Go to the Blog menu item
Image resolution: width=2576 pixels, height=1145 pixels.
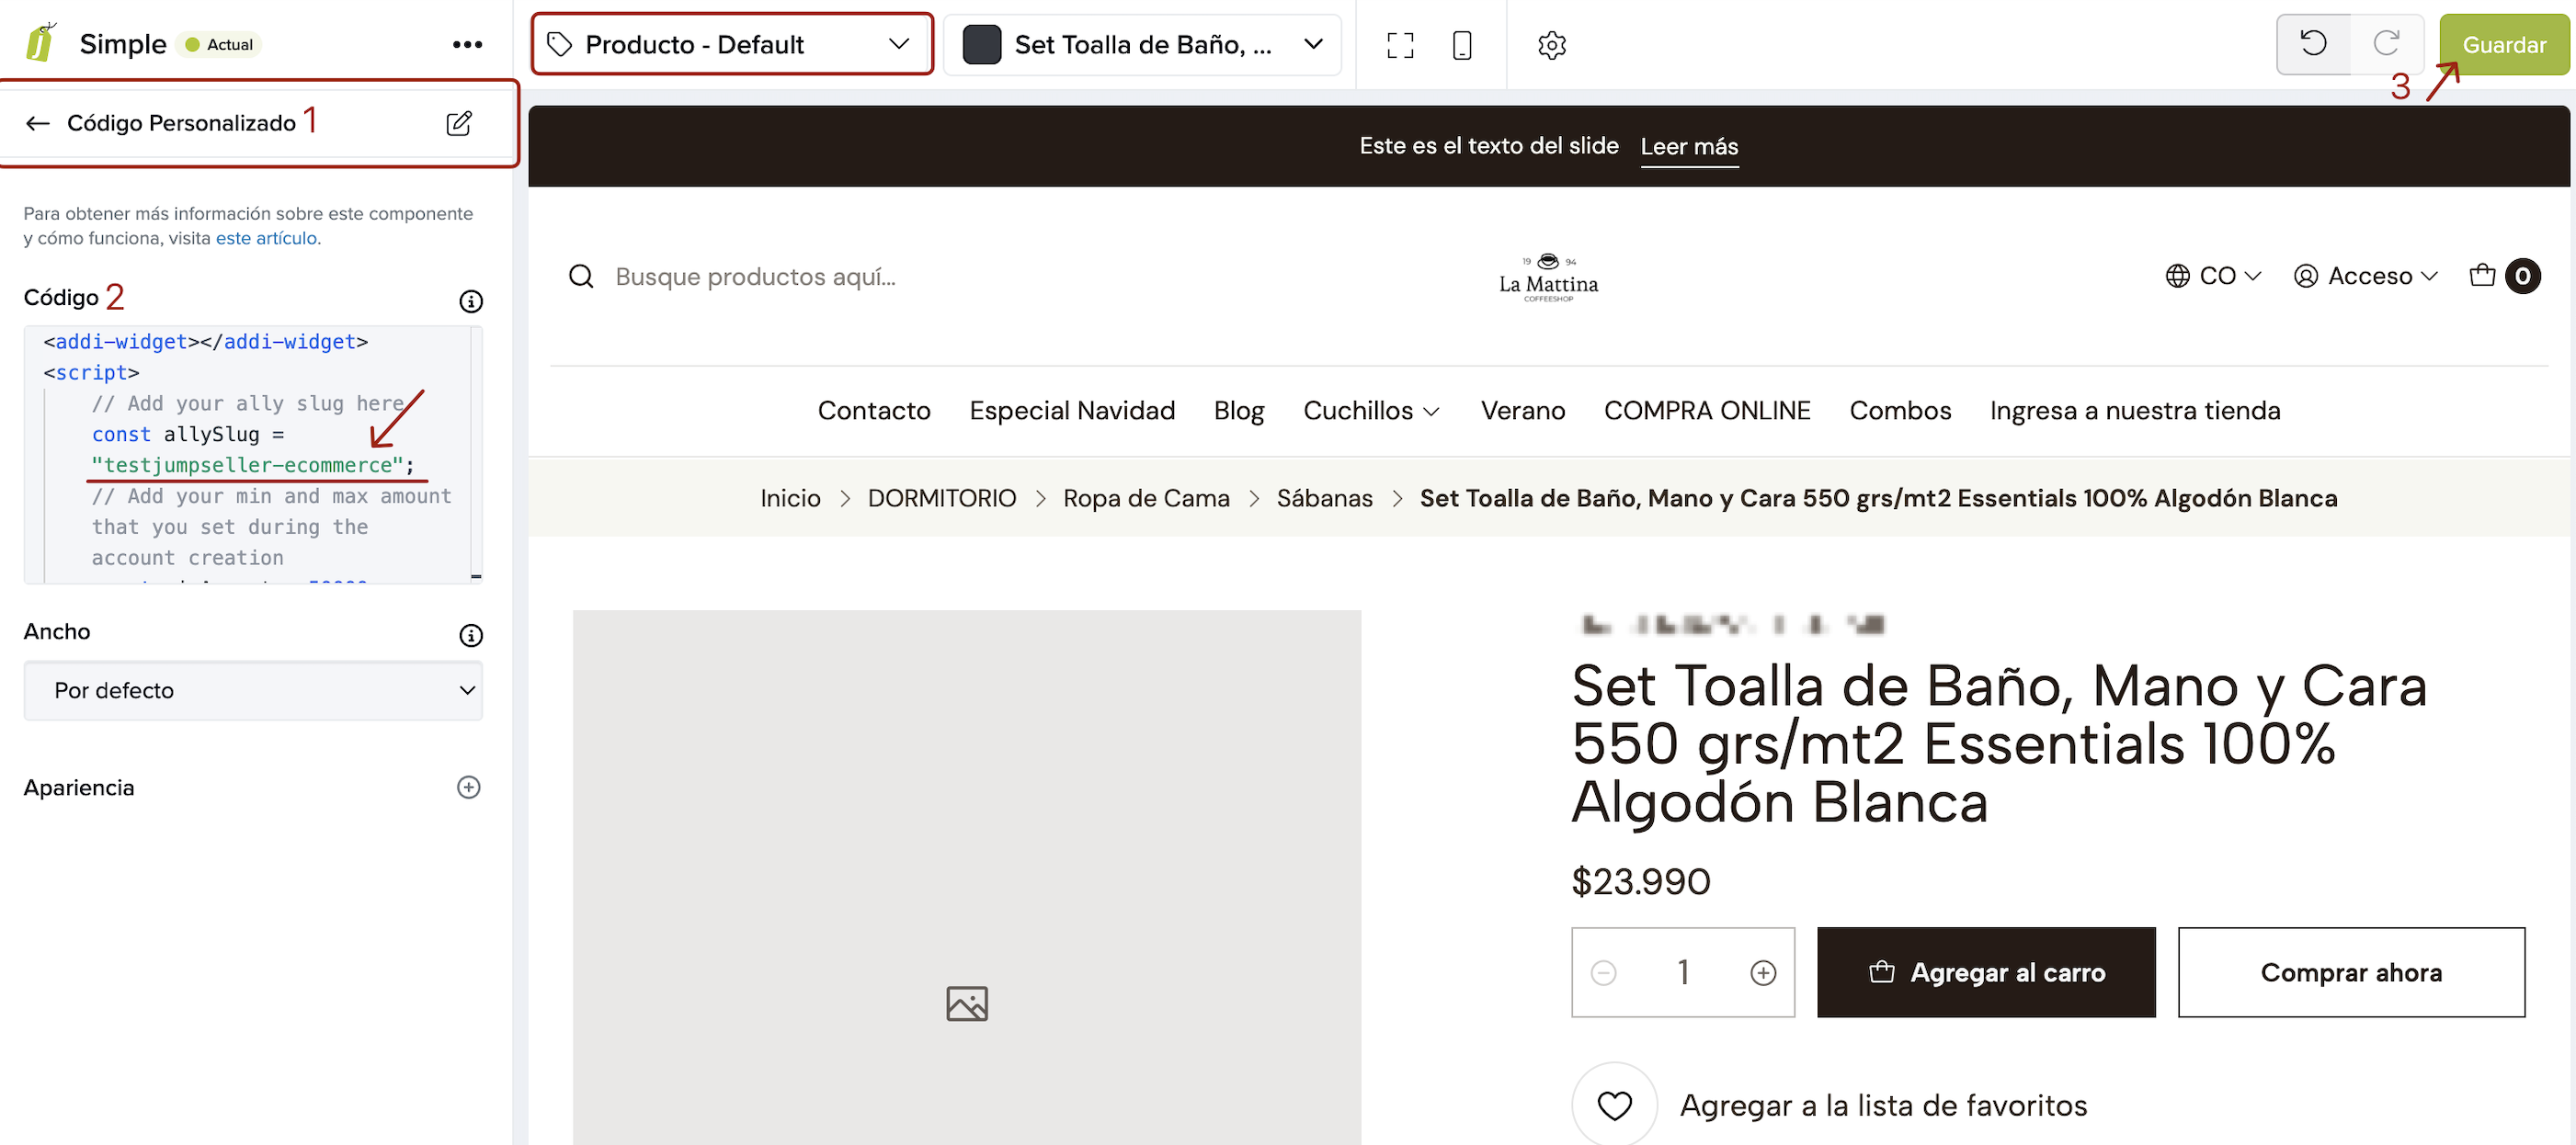tap(1238, 411)
